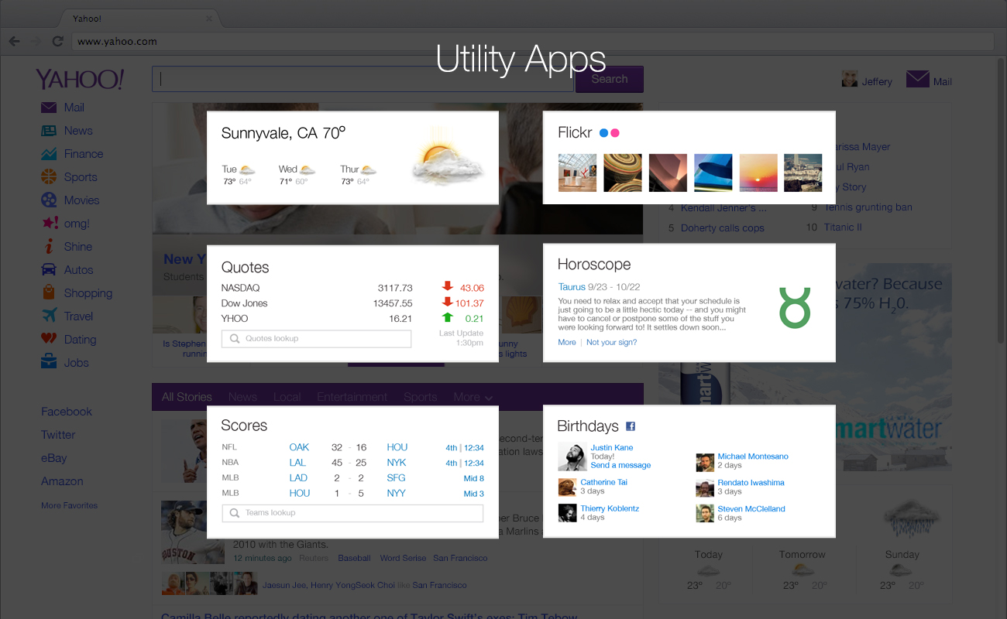
Task: Open the Twitter favorite link
Action: click(x=58, y=435)
